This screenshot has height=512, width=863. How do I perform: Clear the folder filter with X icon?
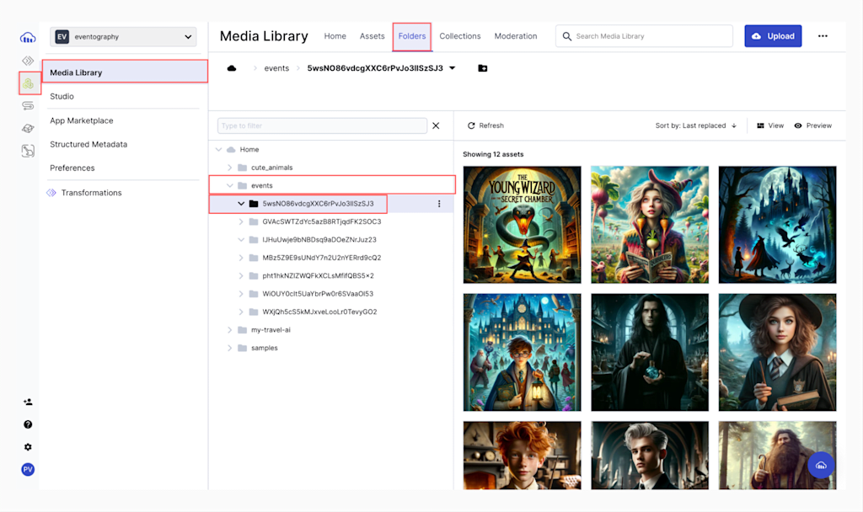click(x=436, y=126)
